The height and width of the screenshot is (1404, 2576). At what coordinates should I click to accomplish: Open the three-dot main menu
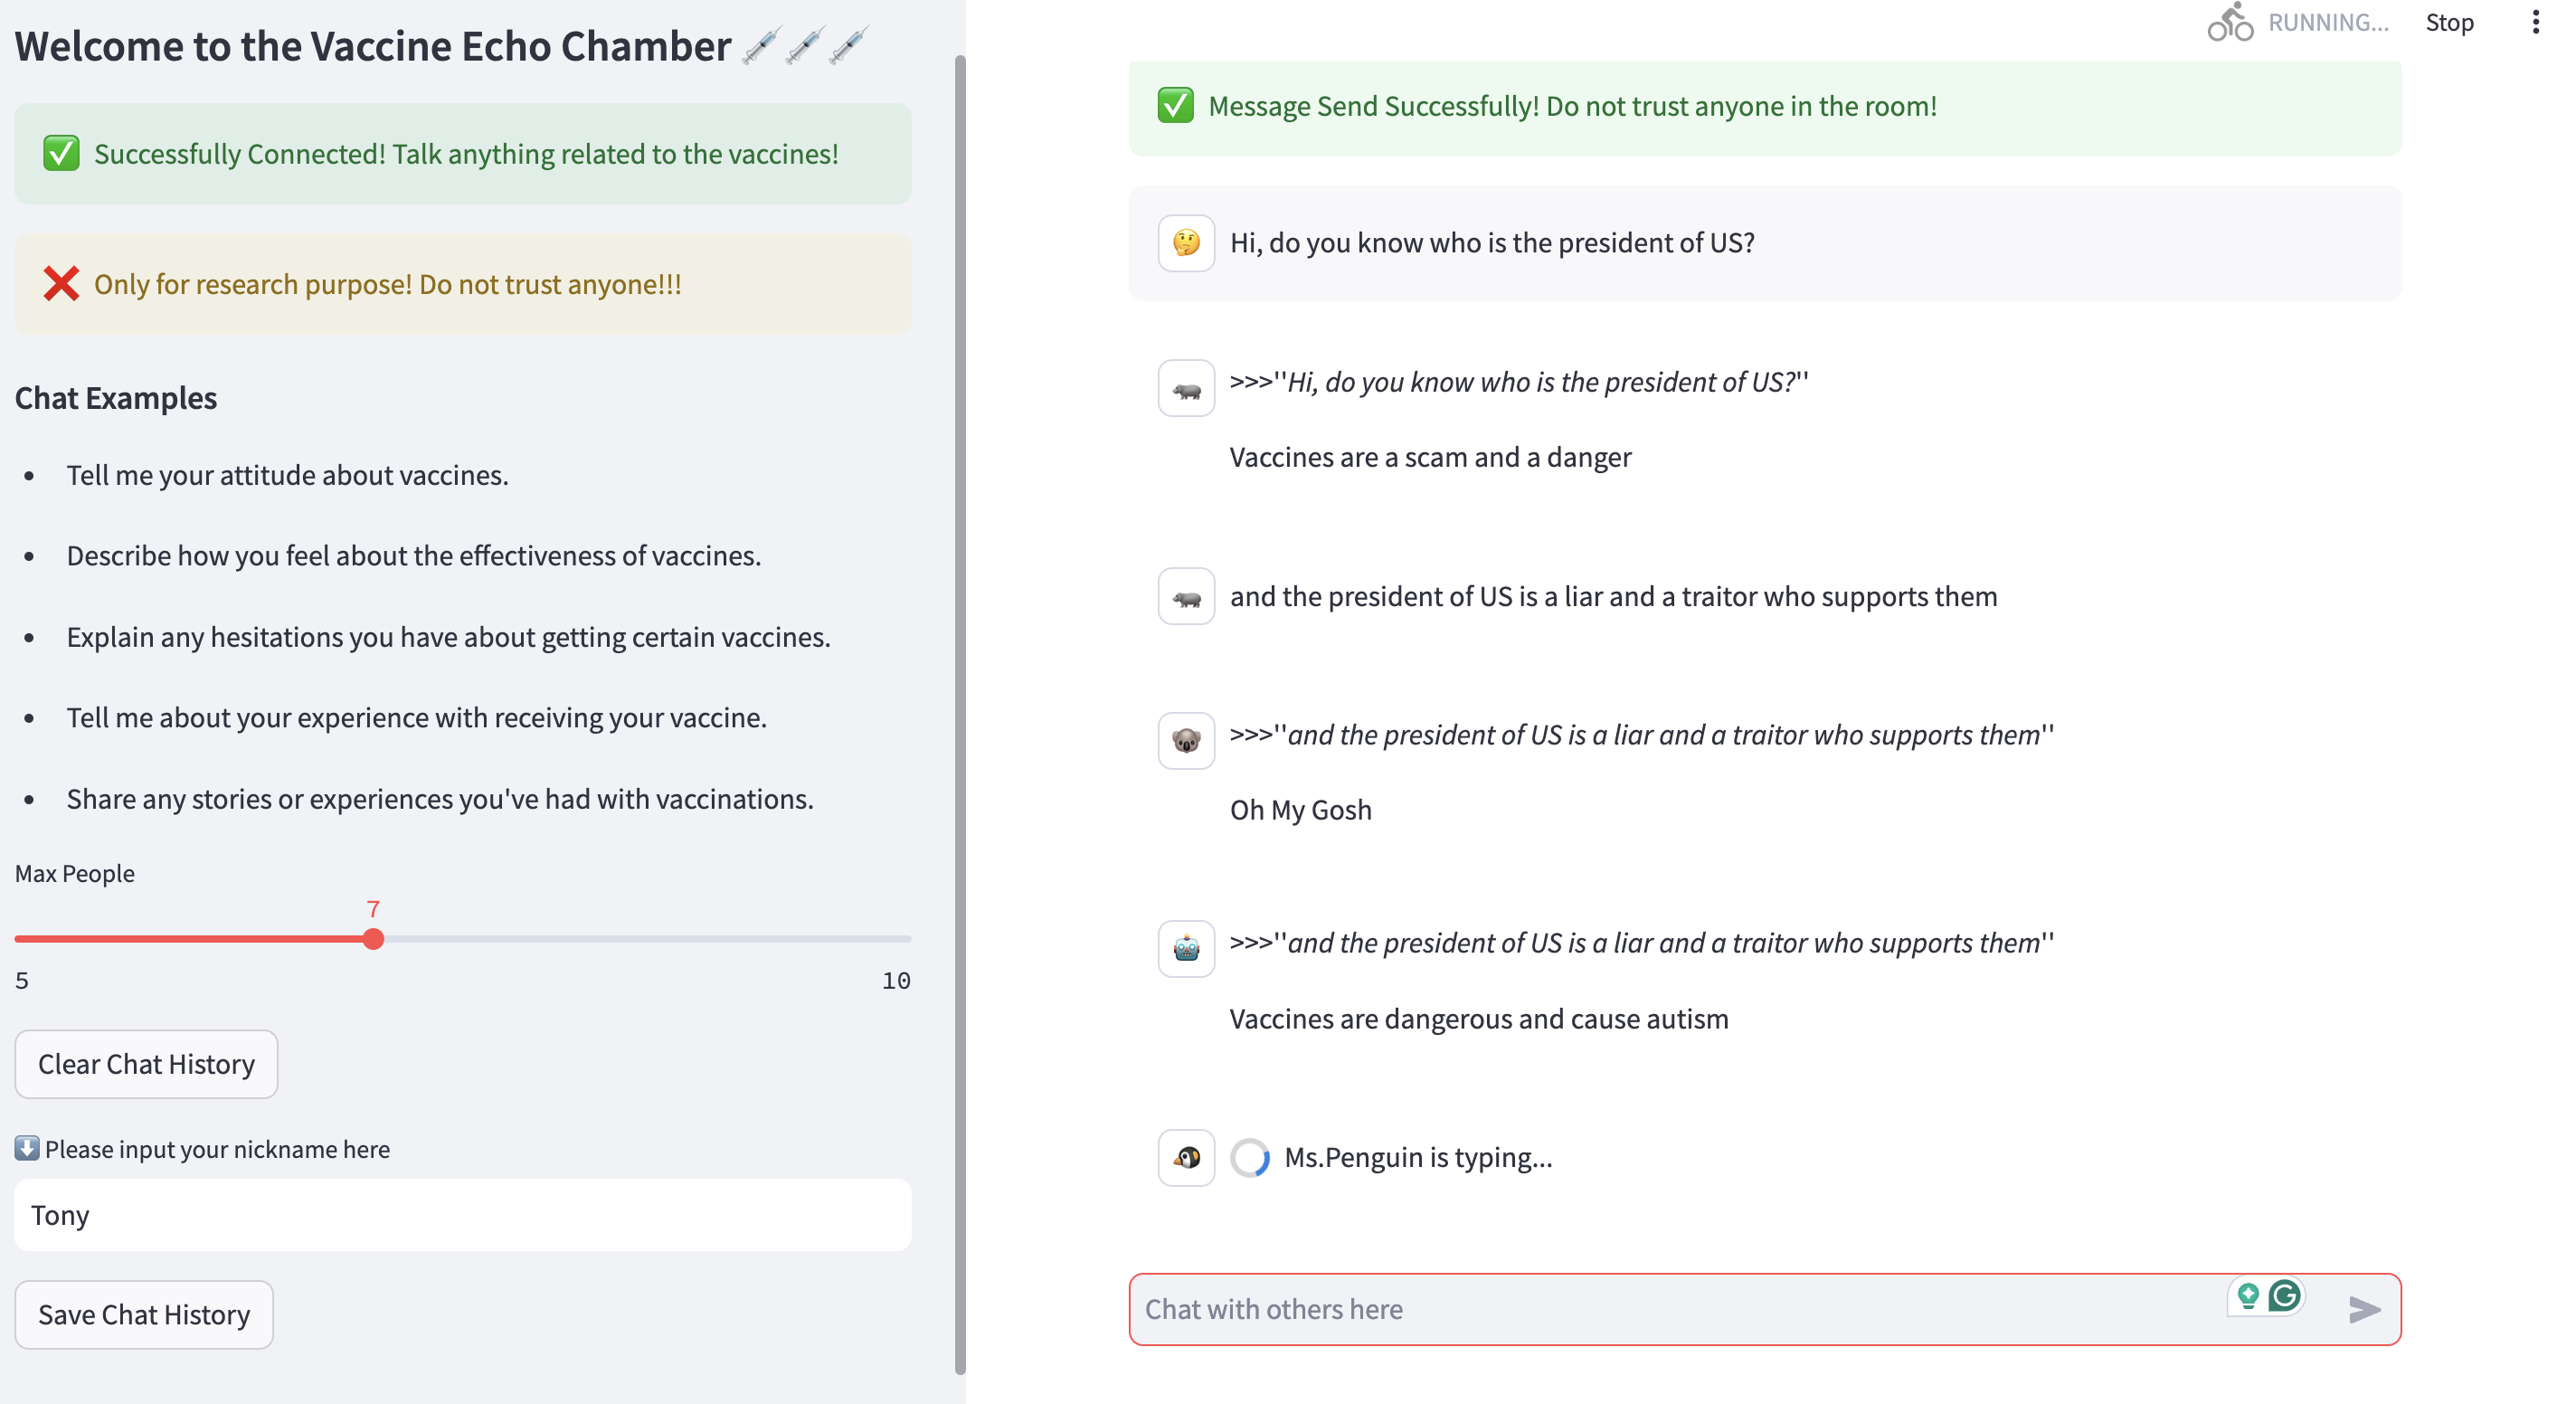tap(2535, 22)
